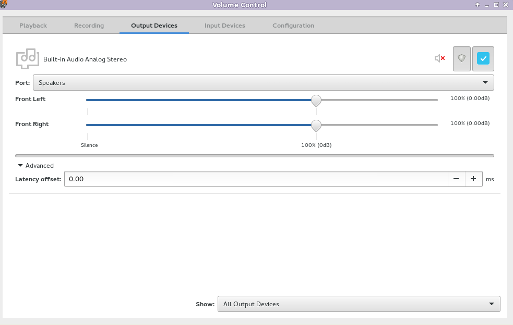The height and width of the screenshot is (325, 513).
Task: Close the Volume Control window
Action: [x=507, y=5]
